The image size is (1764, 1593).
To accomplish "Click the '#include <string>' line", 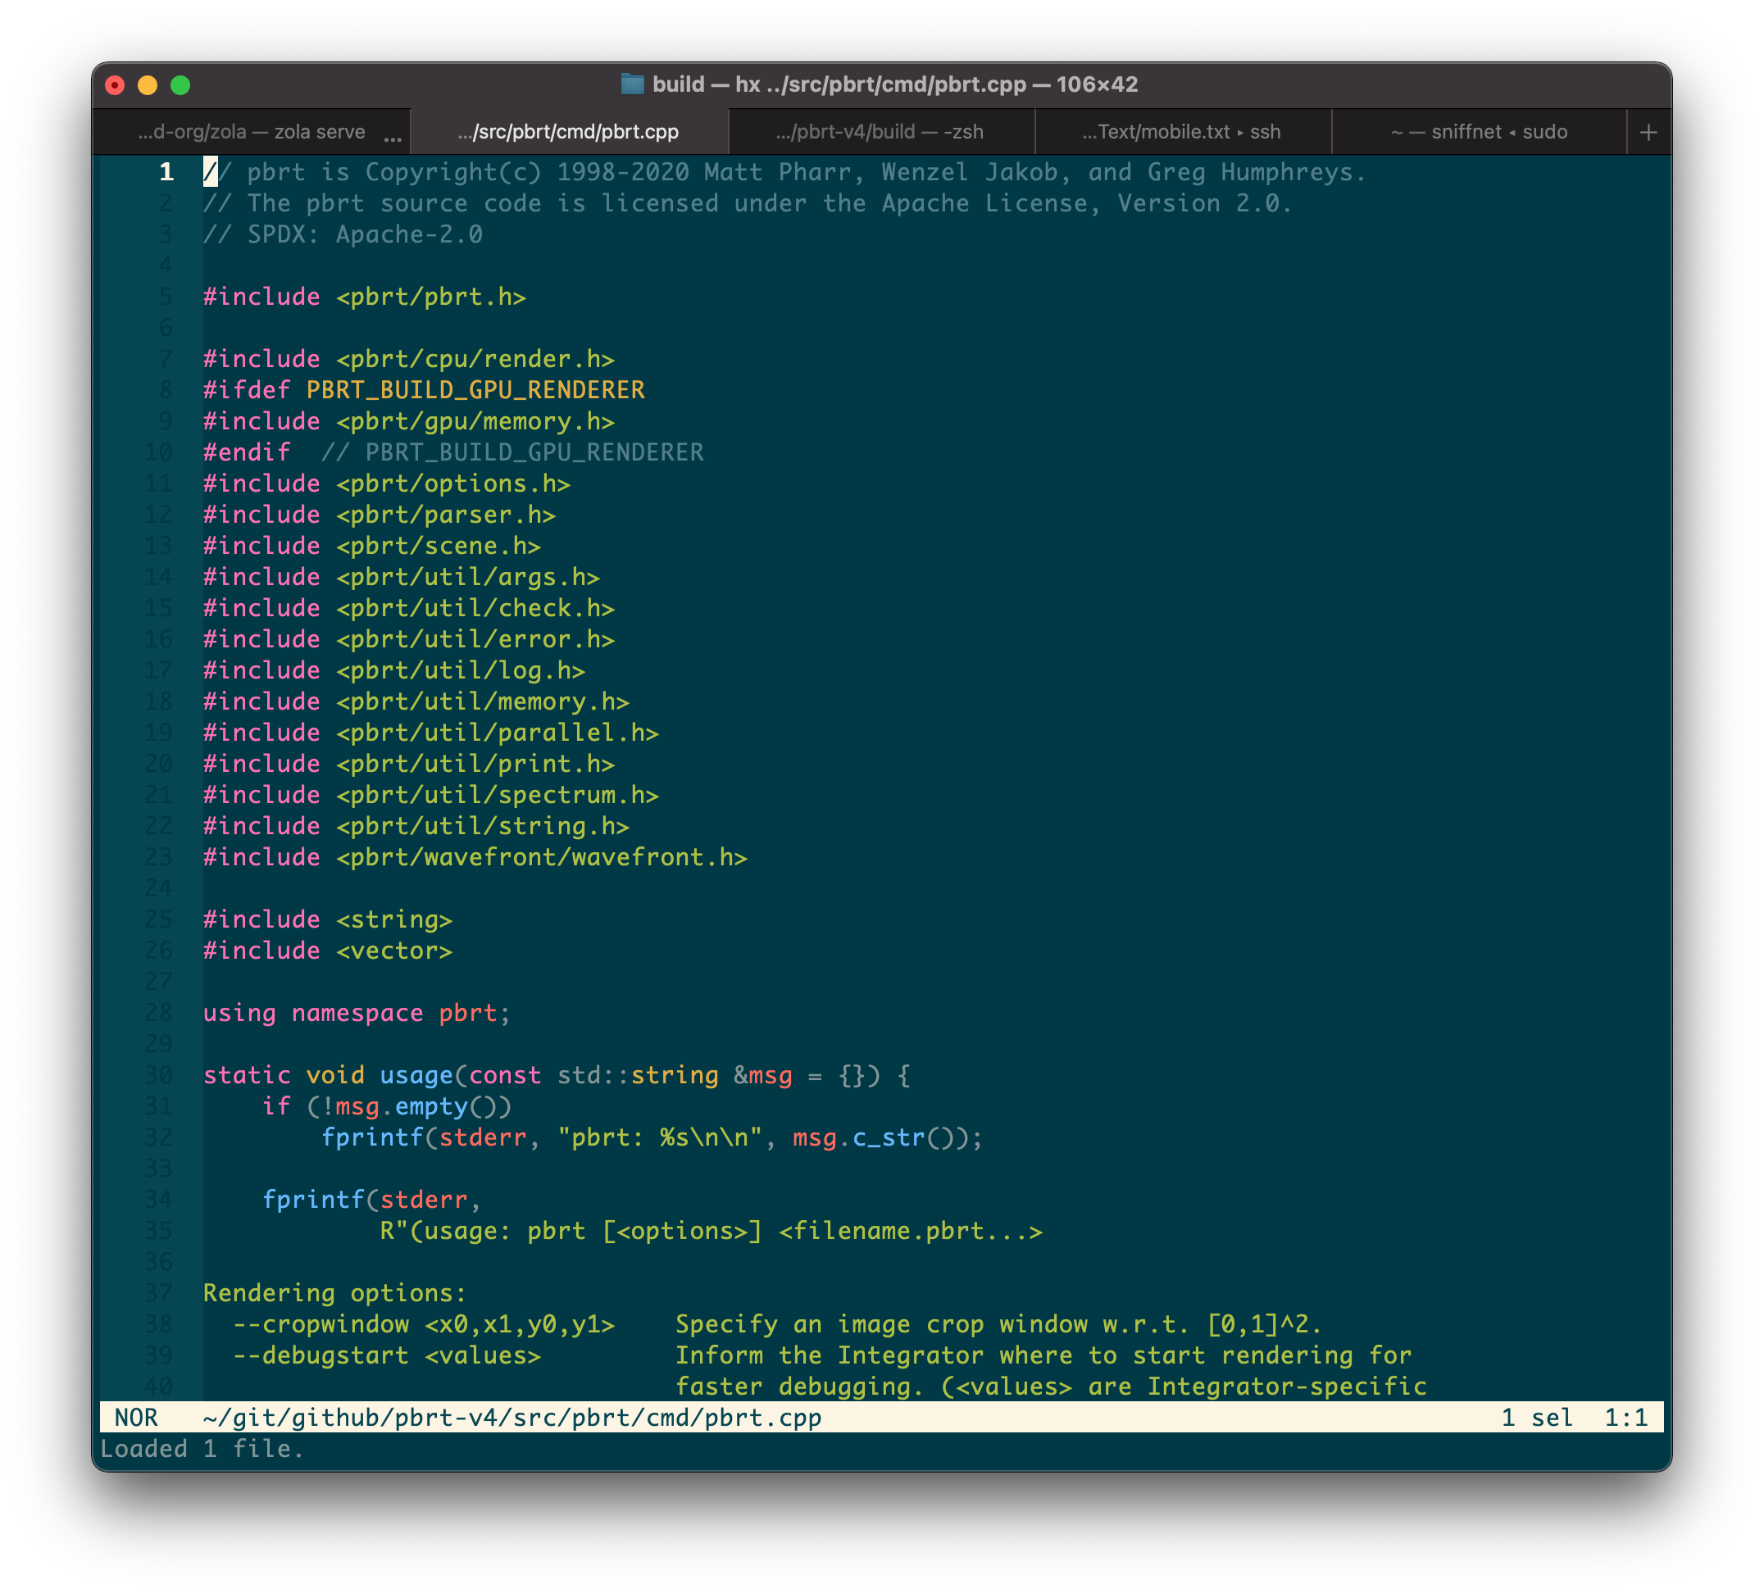I will [x=328, y=919].
